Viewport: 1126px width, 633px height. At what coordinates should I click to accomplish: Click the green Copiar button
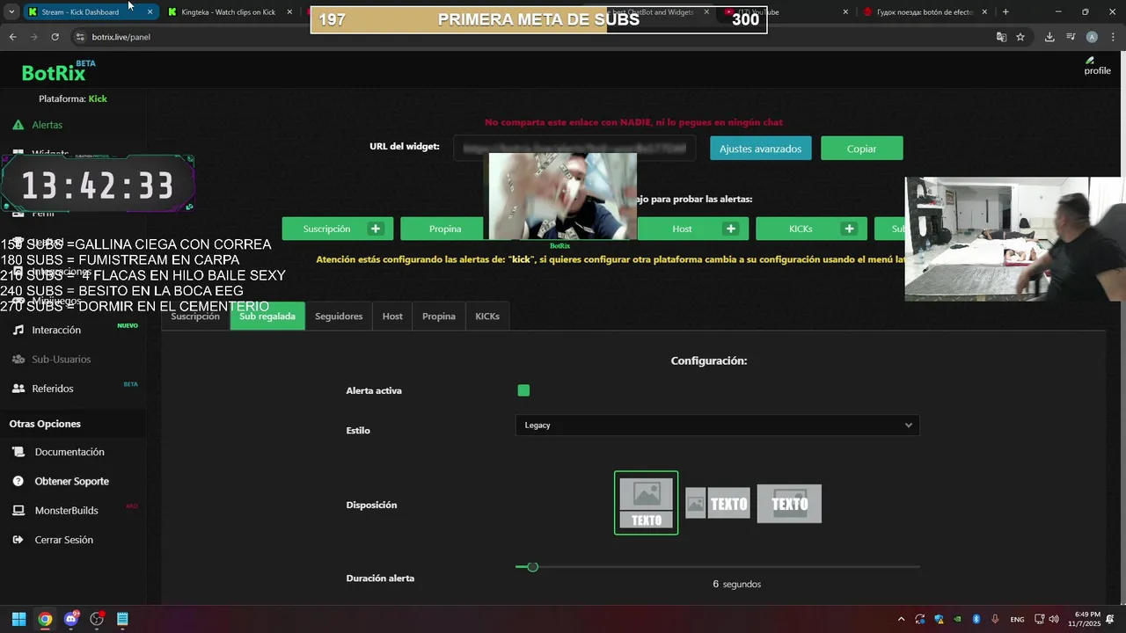861,149
